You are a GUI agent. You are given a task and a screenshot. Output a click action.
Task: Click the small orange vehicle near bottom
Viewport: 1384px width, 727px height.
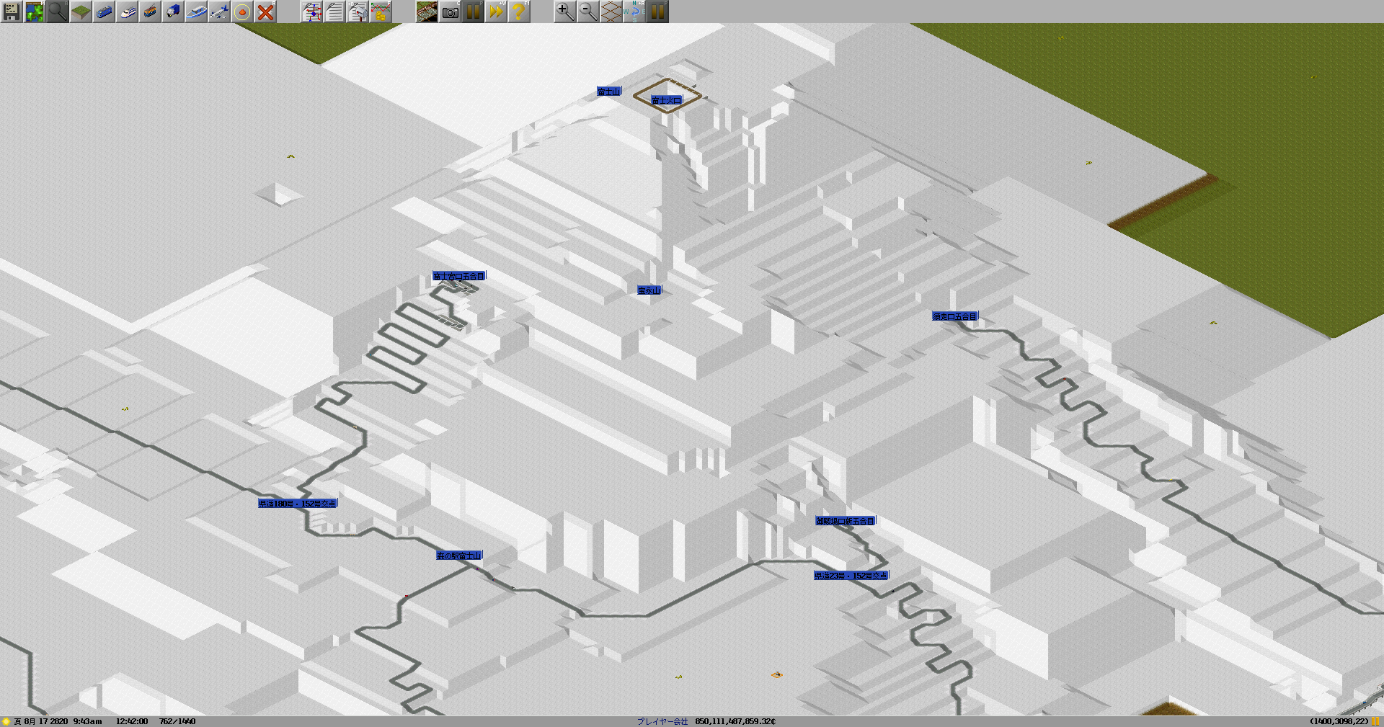pyautogui.click(x=776, y=675)
